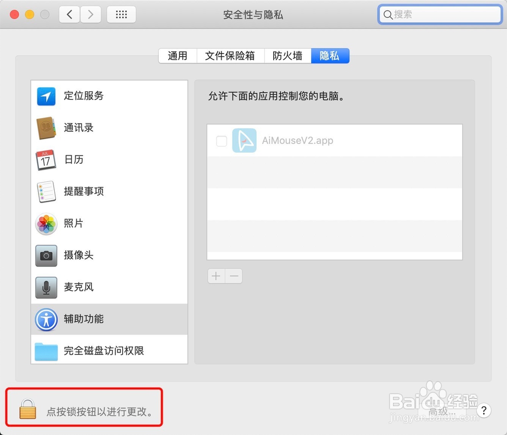Select 麦克风 (Microphone) in sidebar
The width and height of the screenshot is (507, 435).
(79, 287)
